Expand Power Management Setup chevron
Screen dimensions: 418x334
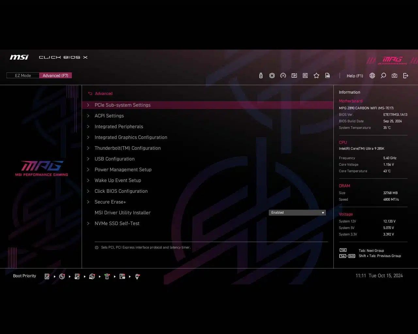point(88,170)
